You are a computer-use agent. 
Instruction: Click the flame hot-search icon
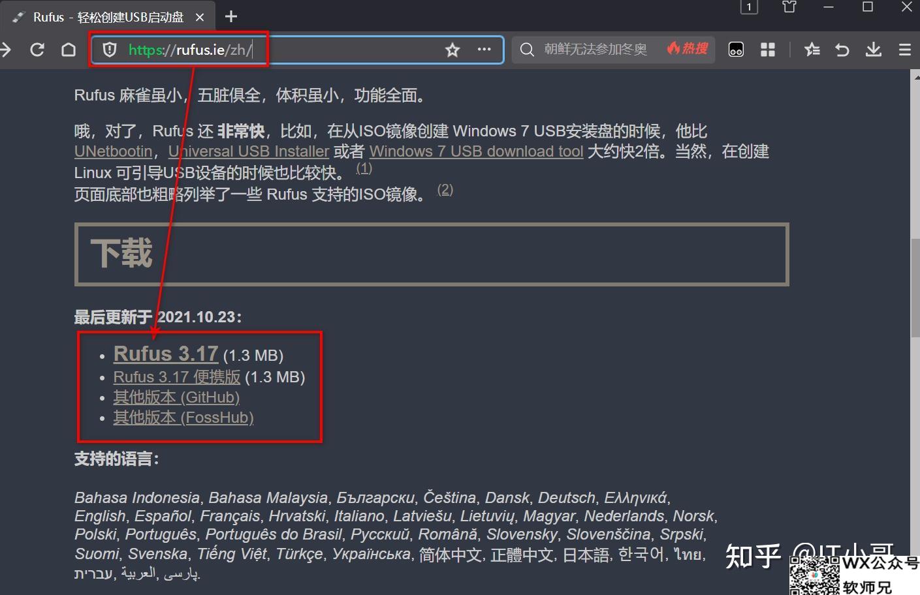click(x=675, y=48)
